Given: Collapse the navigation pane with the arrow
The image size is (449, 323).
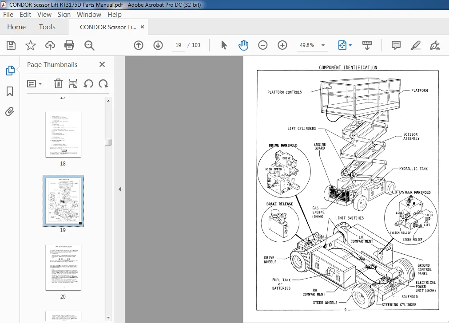Looking at the screenshot, I should [x=120, y=189].
